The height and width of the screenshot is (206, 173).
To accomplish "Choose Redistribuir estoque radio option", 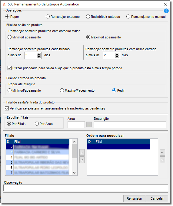I will coord(103,17).
